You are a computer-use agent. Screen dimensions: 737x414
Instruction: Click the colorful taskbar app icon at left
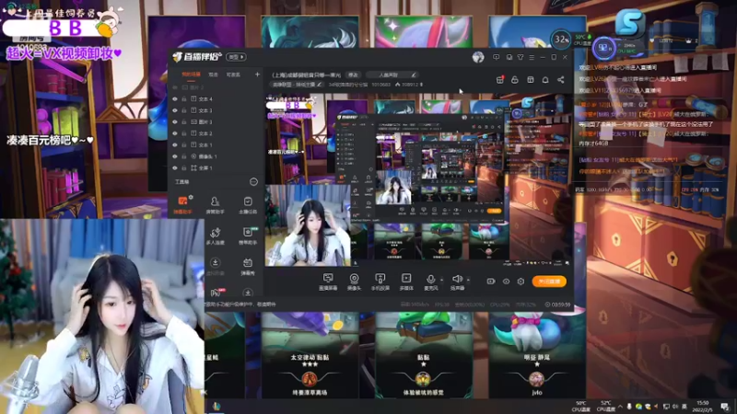coord(216,406)
